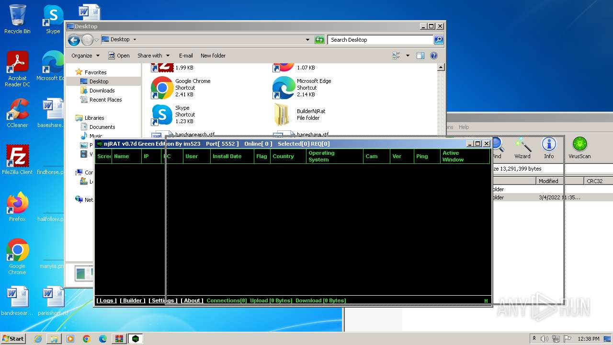Select the Google Chrome shortcut file
This screenshot has width=613, height=345.
pyautogui.click(x=181, y=88)
